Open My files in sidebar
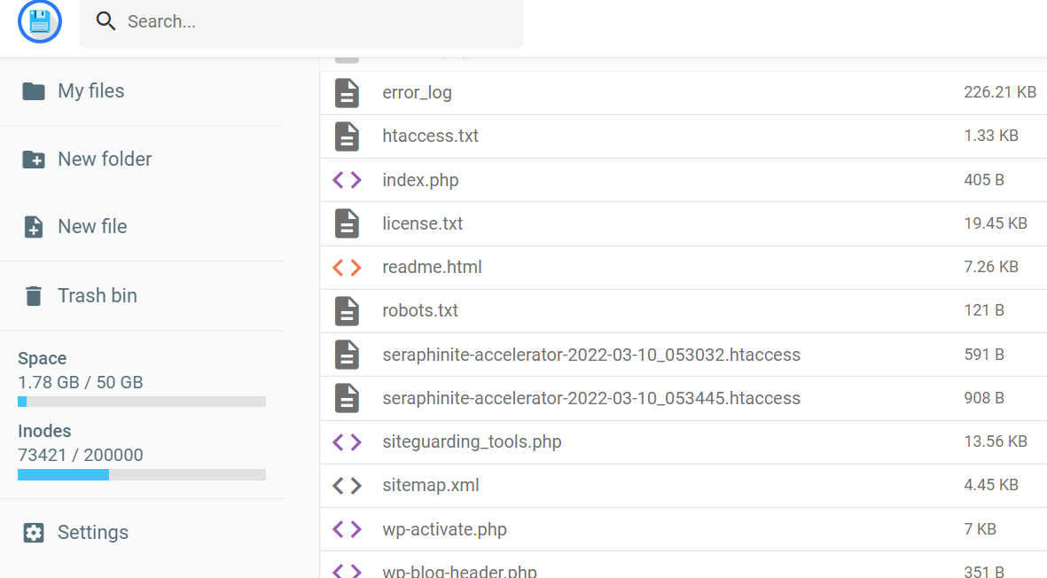Image resolution: width=1047 pixels, height=578 pixels. 91,91
